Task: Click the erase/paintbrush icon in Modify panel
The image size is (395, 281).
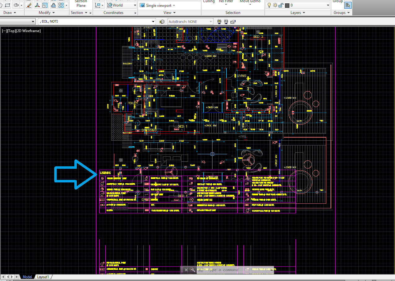Action: 29,5
